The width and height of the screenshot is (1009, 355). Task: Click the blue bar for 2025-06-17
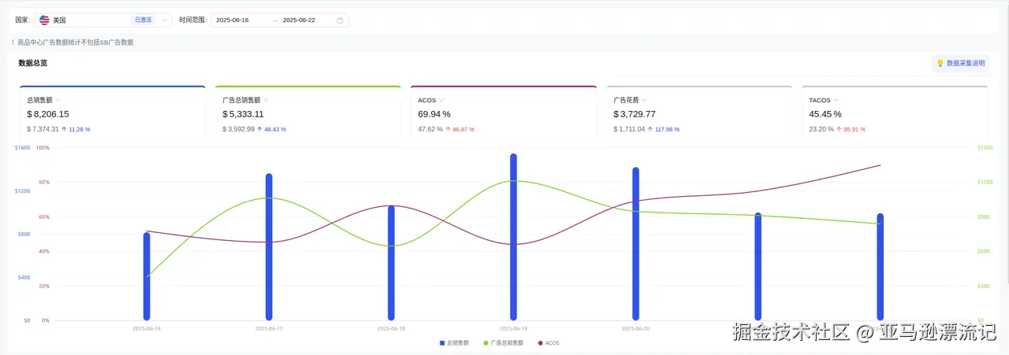(269, 247)
